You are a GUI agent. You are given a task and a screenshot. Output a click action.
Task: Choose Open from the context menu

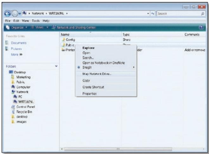pyautogui.click(x=86, y=53)
